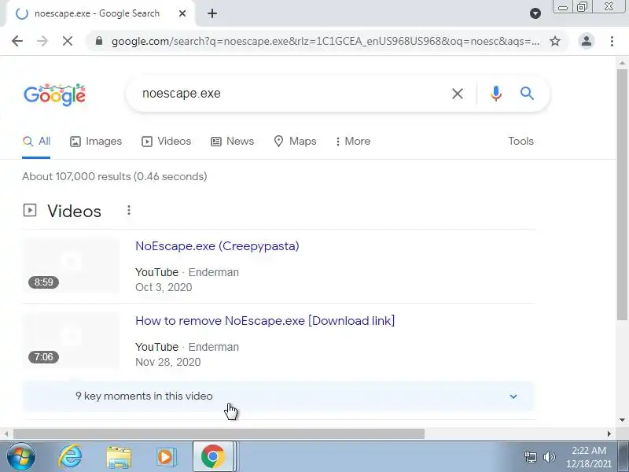Click the scroll down arrow
The height and width of the screenshot is (472, 629).
pos(622,420)
